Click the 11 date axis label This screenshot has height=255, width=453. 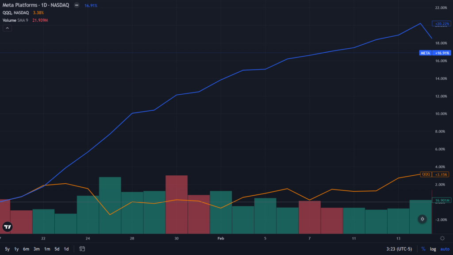[x=354, y=238]
